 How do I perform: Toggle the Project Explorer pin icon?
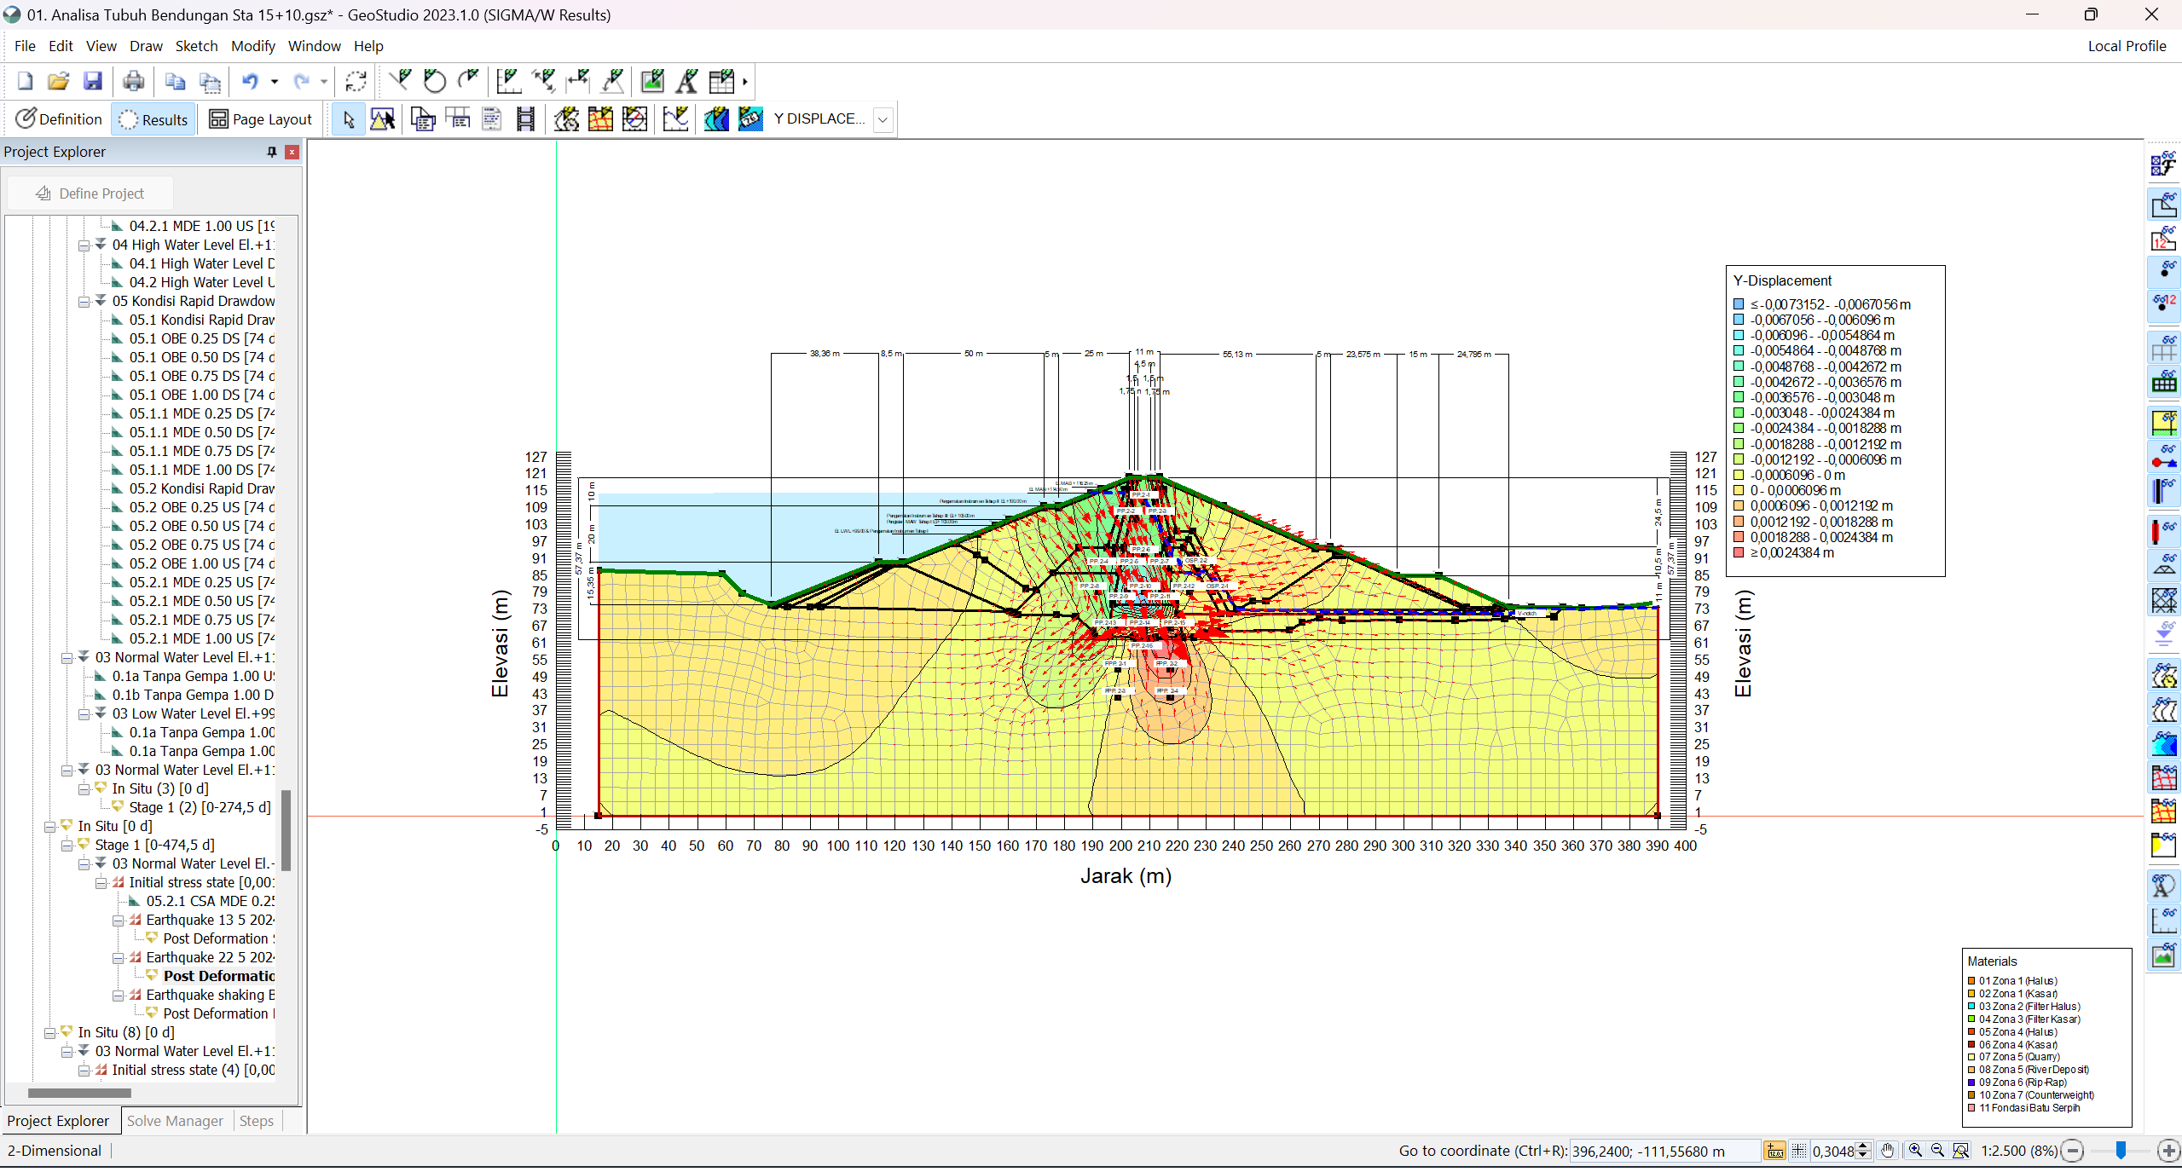[x=272, y=152]
